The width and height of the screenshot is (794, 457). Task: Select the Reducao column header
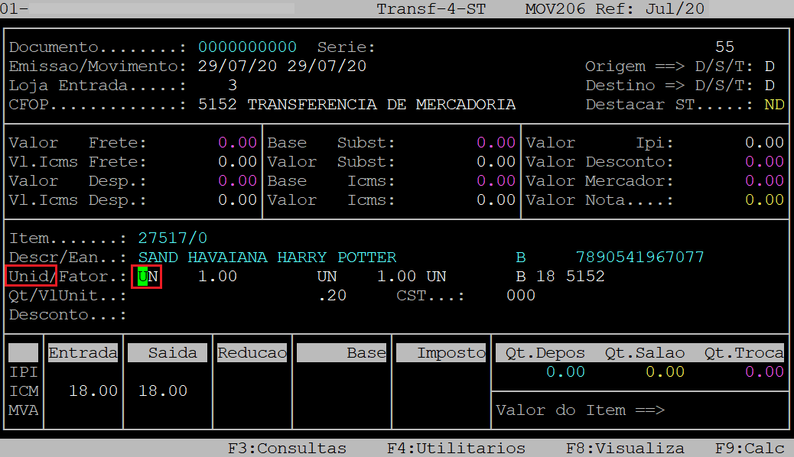coord(252,353)
